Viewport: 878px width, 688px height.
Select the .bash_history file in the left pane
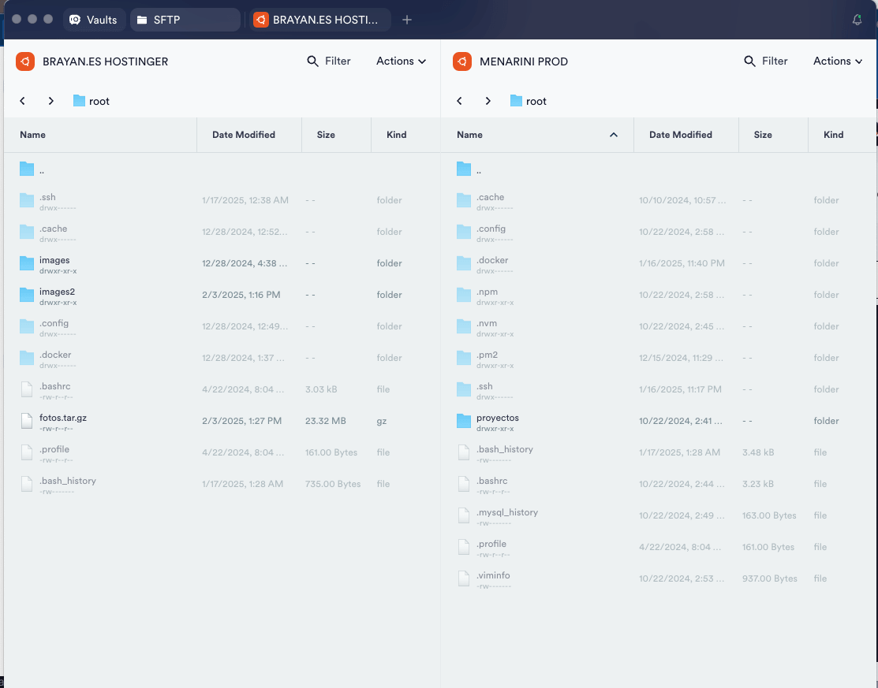pyautogui.click(x=222, y=484)
